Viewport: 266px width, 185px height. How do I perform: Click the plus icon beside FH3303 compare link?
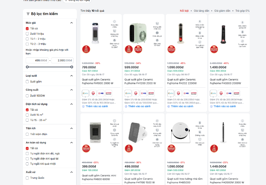tap(211, 106)
